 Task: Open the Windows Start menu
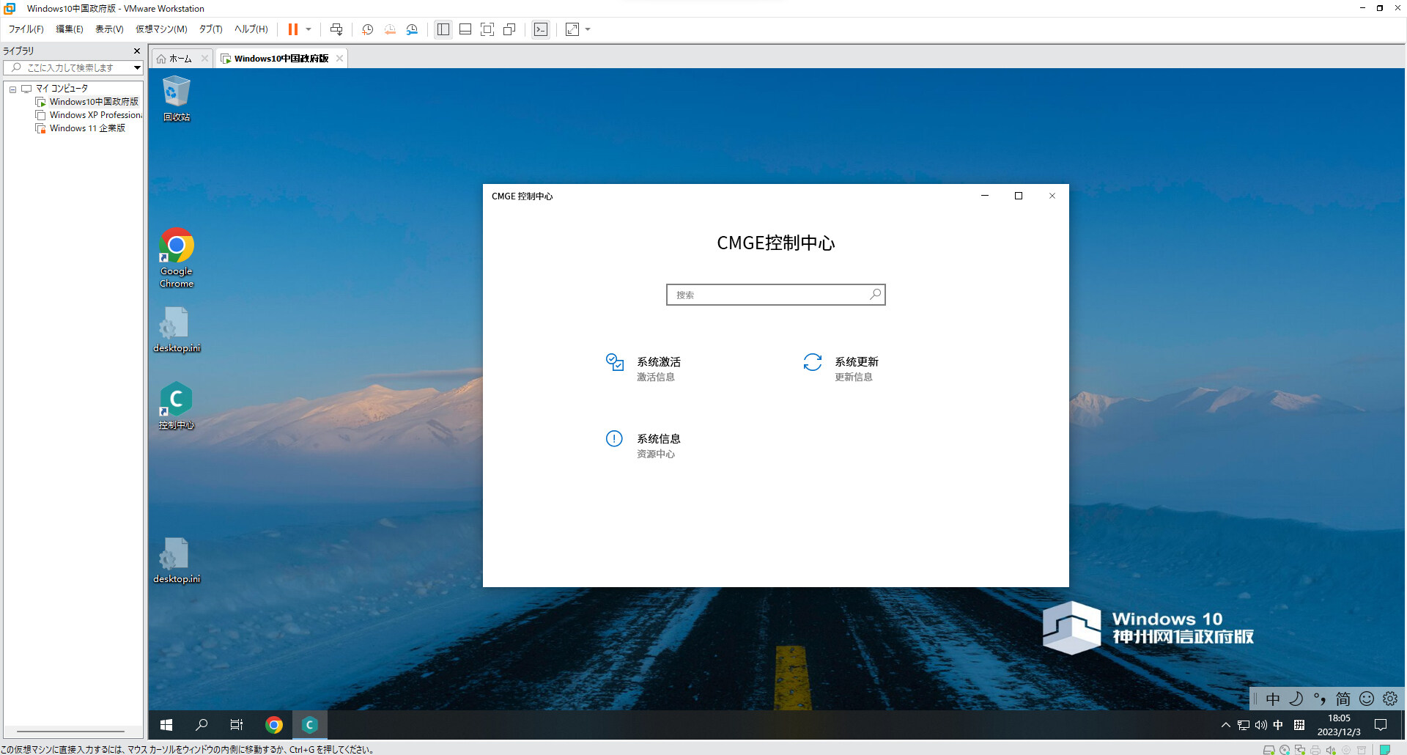pos(166,725)
